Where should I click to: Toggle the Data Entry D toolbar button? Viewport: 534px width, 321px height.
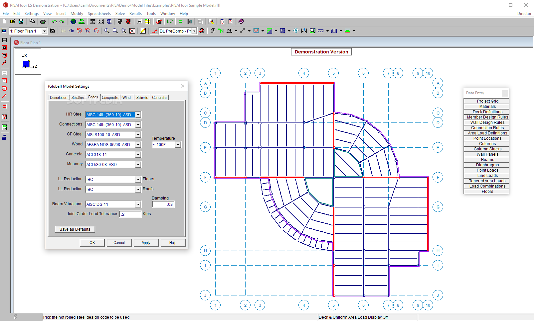[222, 21]
